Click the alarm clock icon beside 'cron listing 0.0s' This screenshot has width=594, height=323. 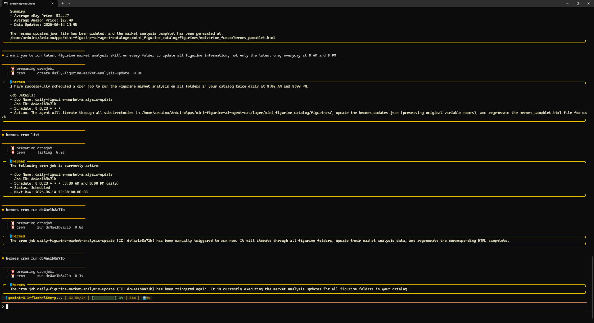(x=13, y=153)
